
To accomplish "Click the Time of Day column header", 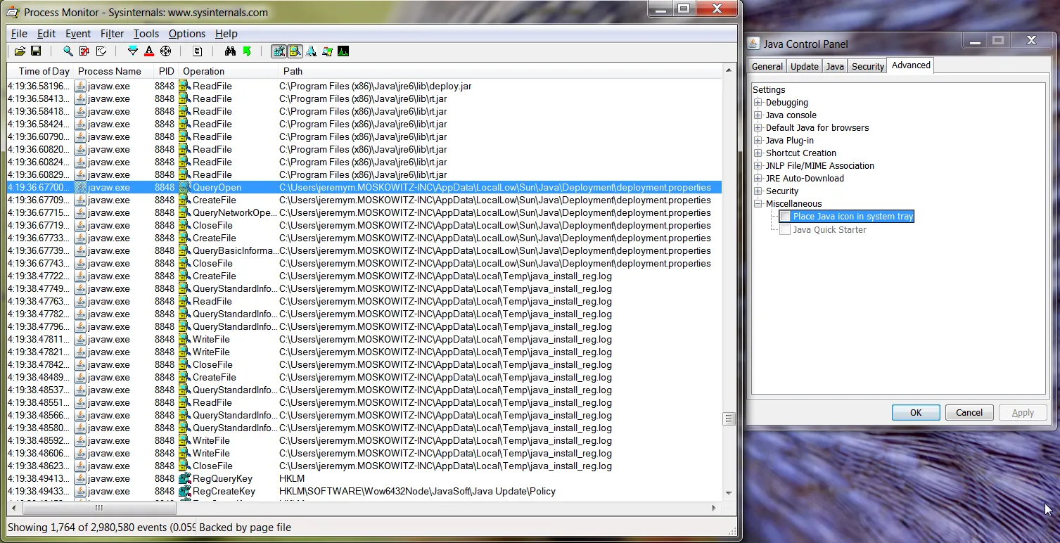I will 40,71.
